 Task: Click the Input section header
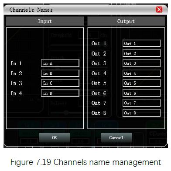[x=45, y=21]
